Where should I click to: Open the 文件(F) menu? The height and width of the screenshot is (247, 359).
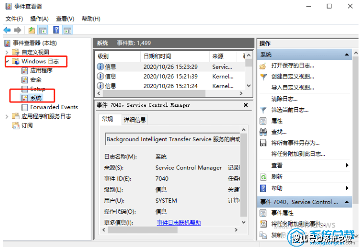pos(14,19)
